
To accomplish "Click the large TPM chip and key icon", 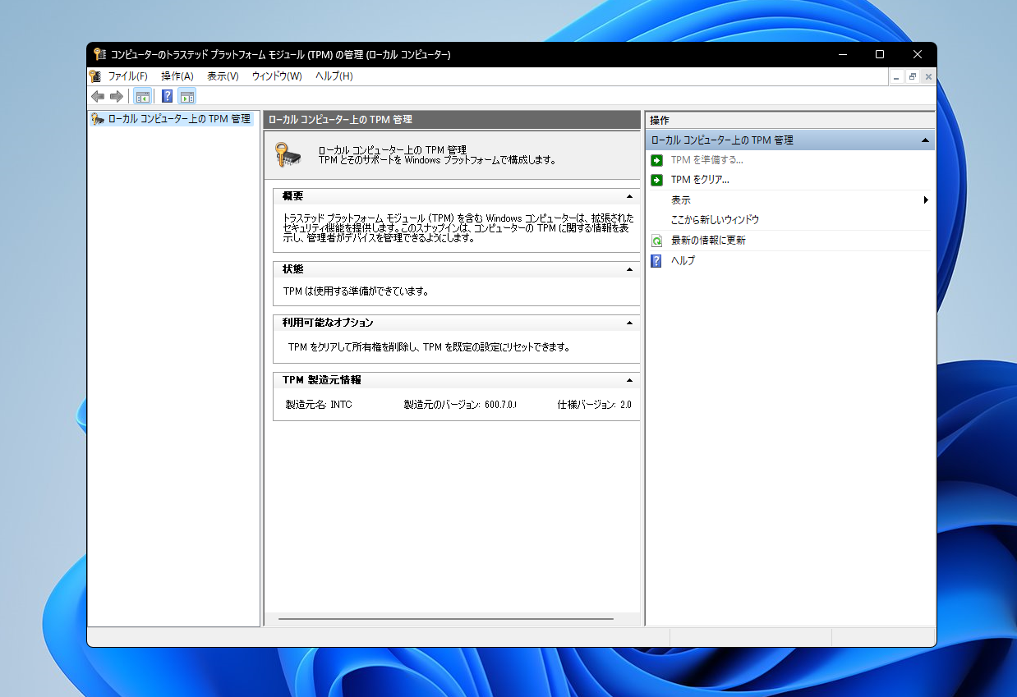I will click(x=288, y=155).
